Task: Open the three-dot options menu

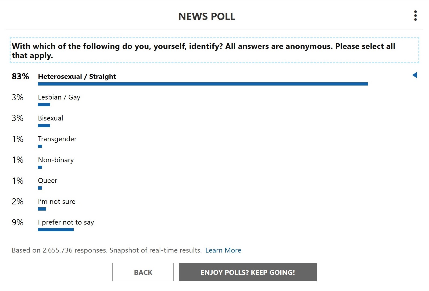Action: point(415,16)
